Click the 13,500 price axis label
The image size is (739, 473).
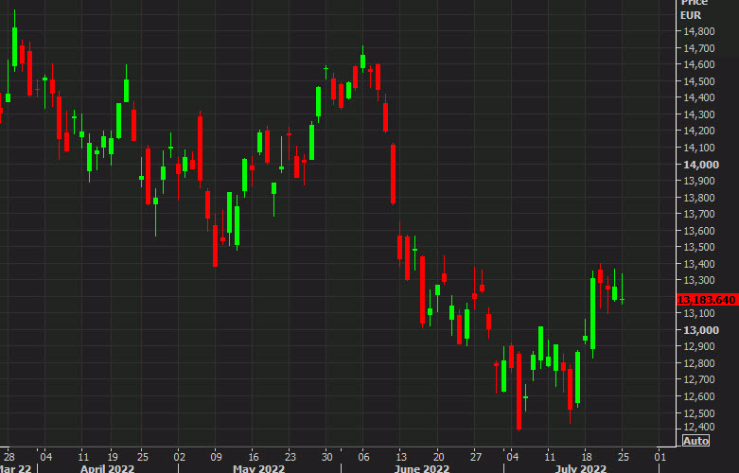699,247
